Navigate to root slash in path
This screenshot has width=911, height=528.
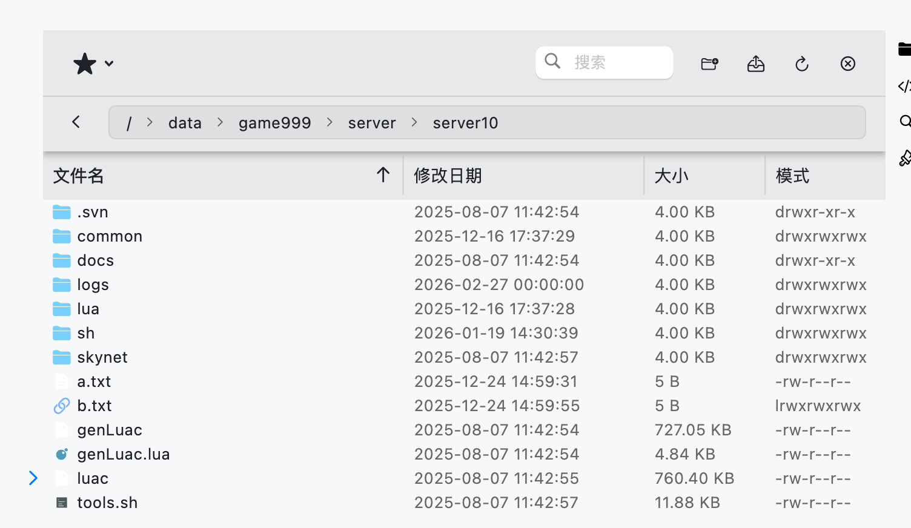coord(128,123)
